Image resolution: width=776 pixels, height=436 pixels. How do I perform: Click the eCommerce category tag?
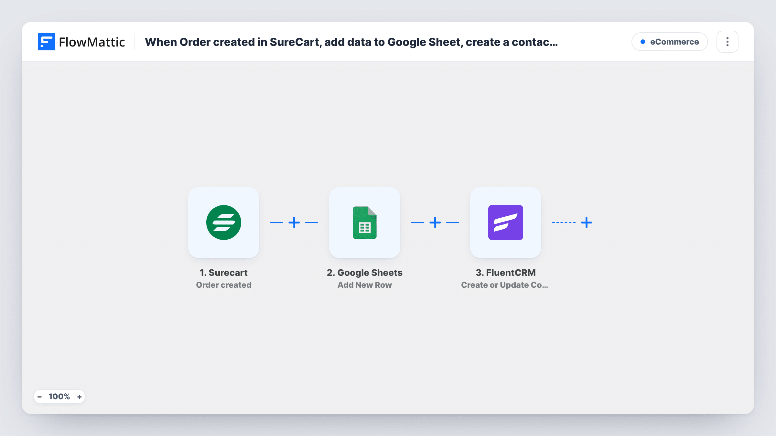[670, 42]
